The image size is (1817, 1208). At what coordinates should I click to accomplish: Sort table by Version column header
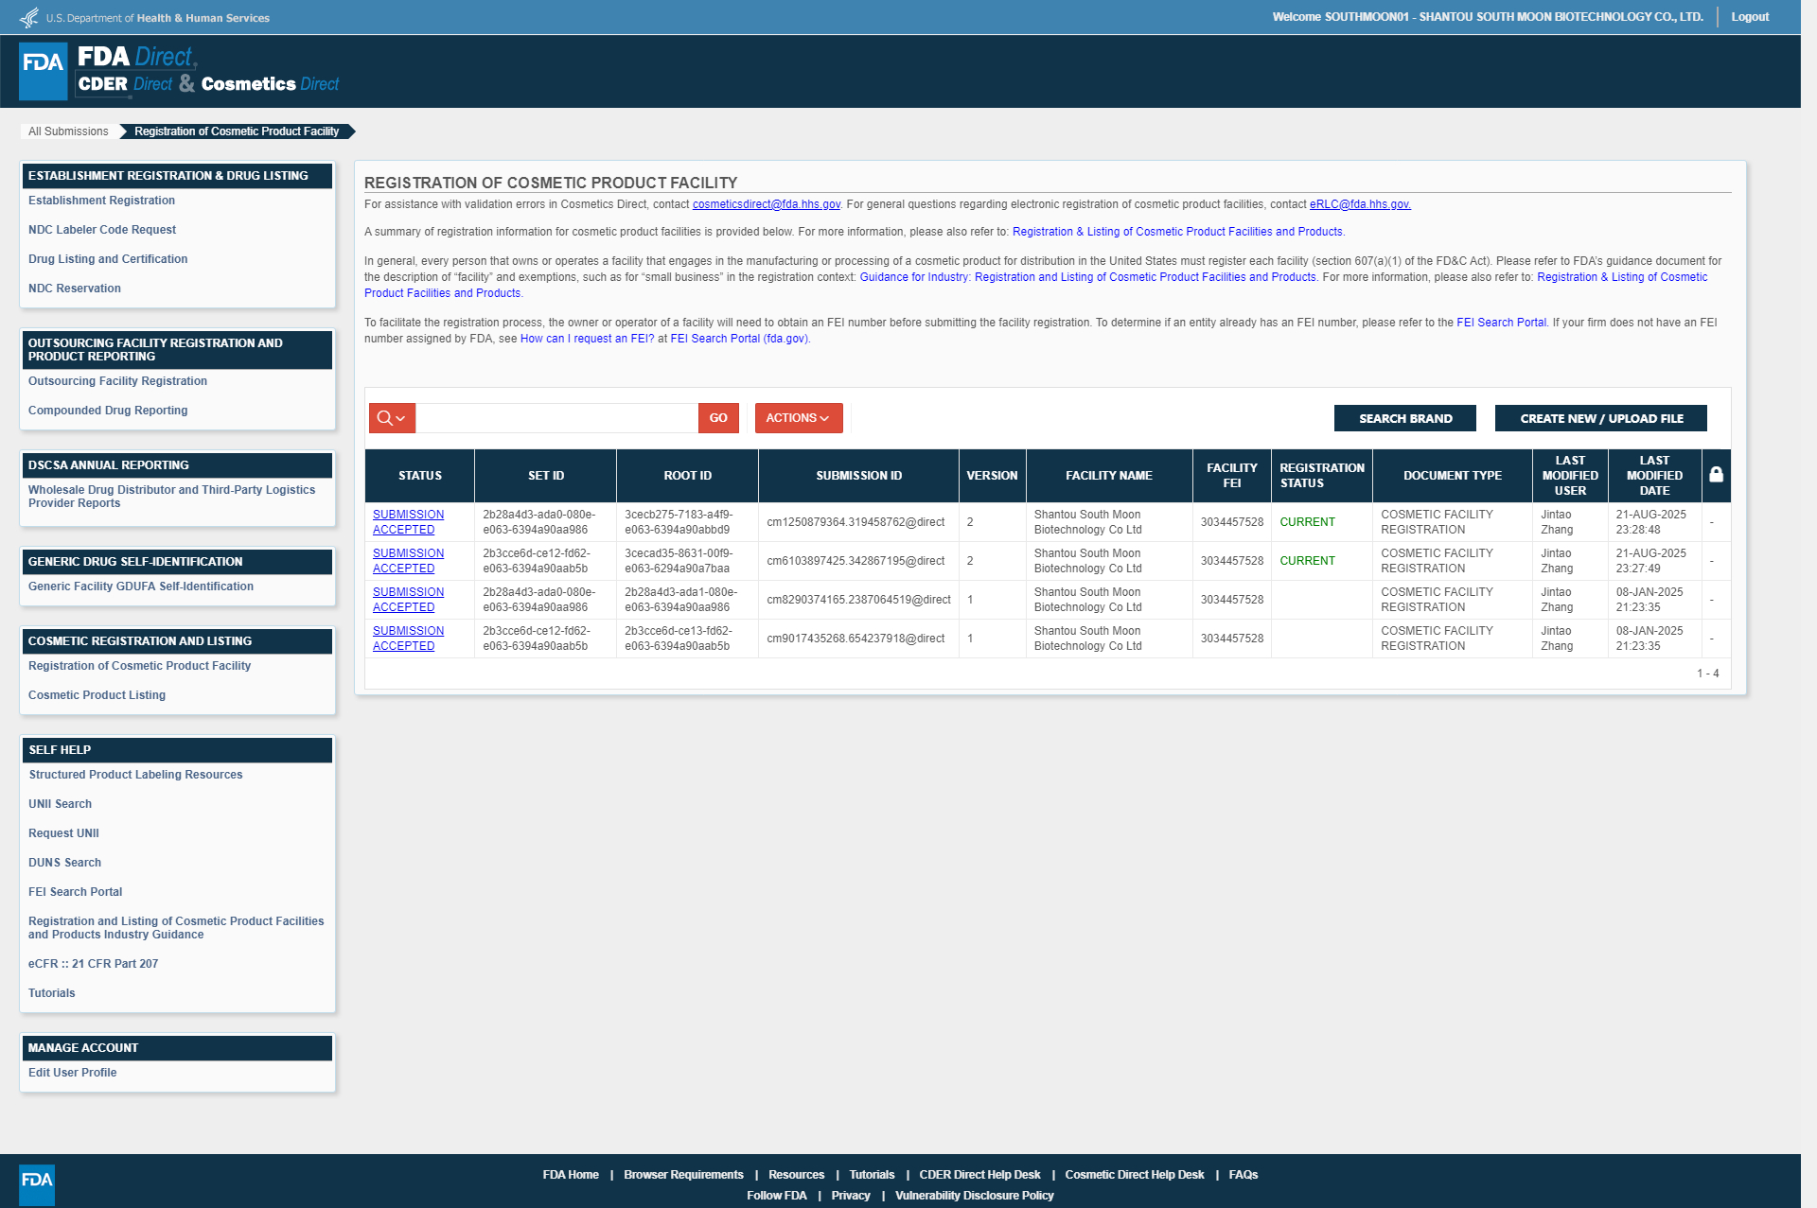click(991, 475)
